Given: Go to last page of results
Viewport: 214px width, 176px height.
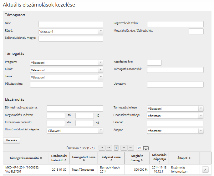Looking at the screenshot, I should coord(130,148).
